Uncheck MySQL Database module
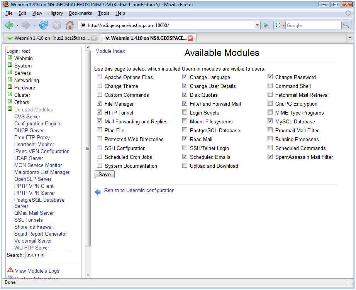The height and width of the screenshot is (290, 356). [x=270, y=121]
